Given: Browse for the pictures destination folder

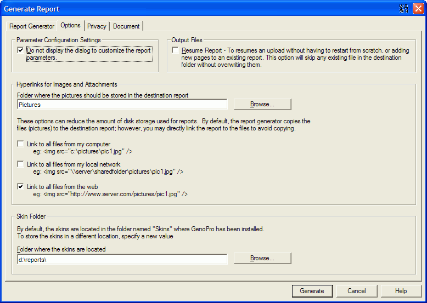Looking at the screenshot, I should click(262, 104).
